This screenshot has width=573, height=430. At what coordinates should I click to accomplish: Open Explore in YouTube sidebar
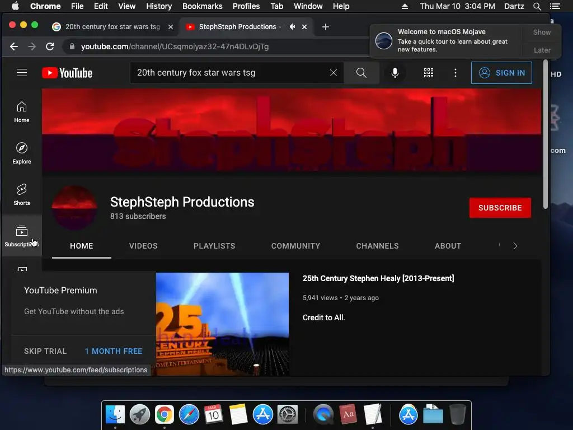[x=22, y=153]
